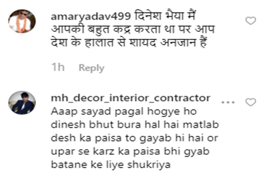Reply to amaryadav499's comment
This screenshot has width=275, height=177.
coord(91,68)
